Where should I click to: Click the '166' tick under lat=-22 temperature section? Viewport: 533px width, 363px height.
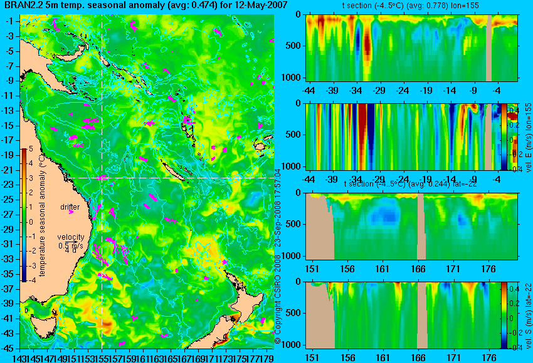(x=418, y=269)
